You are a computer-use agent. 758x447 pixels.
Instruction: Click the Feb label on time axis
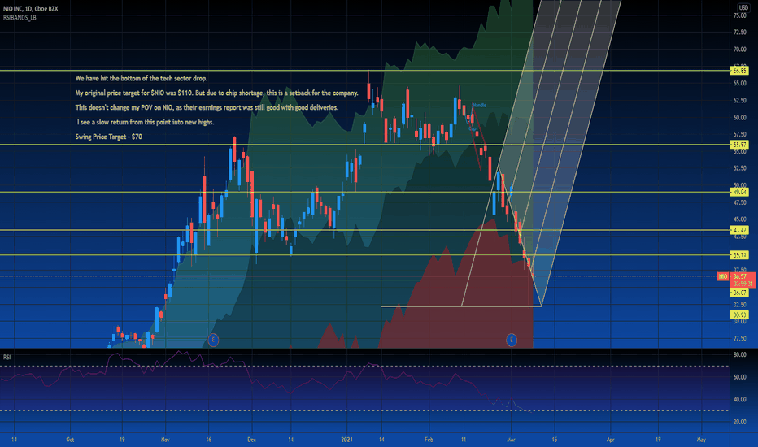(x=429, y=440)
